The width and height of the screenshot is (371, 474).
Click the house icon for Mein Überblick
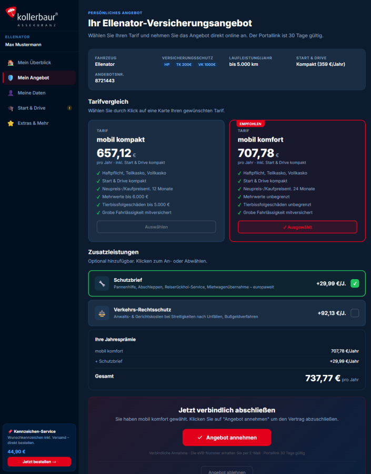(x=11, y=63)
